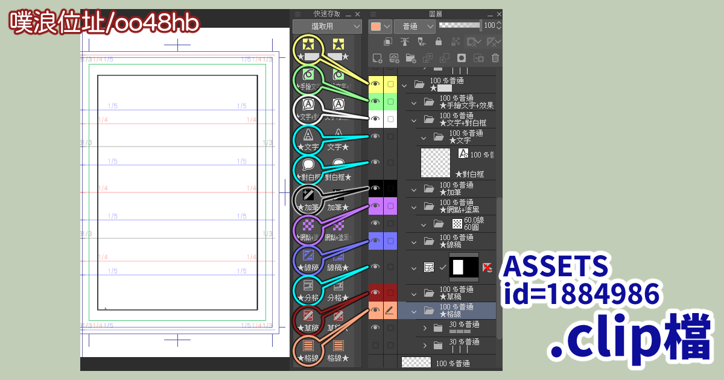This screenshot has width=724, height=380.
Task: Collapse the ★線稿 folder
Action: coord(414,241)
